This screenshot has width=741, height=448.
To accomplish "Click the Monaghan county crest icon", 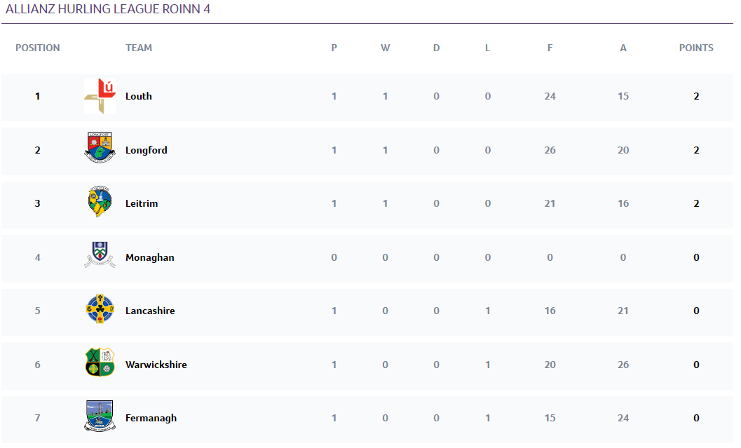I will [x=100, y=256].
